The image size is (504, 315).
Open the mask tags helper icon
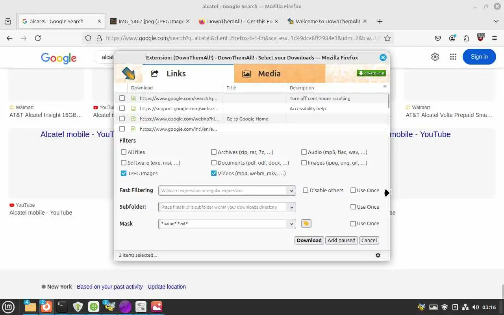[306, 224]
